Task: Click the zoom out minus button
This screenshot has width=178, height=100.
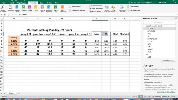Action: point(153,96)
